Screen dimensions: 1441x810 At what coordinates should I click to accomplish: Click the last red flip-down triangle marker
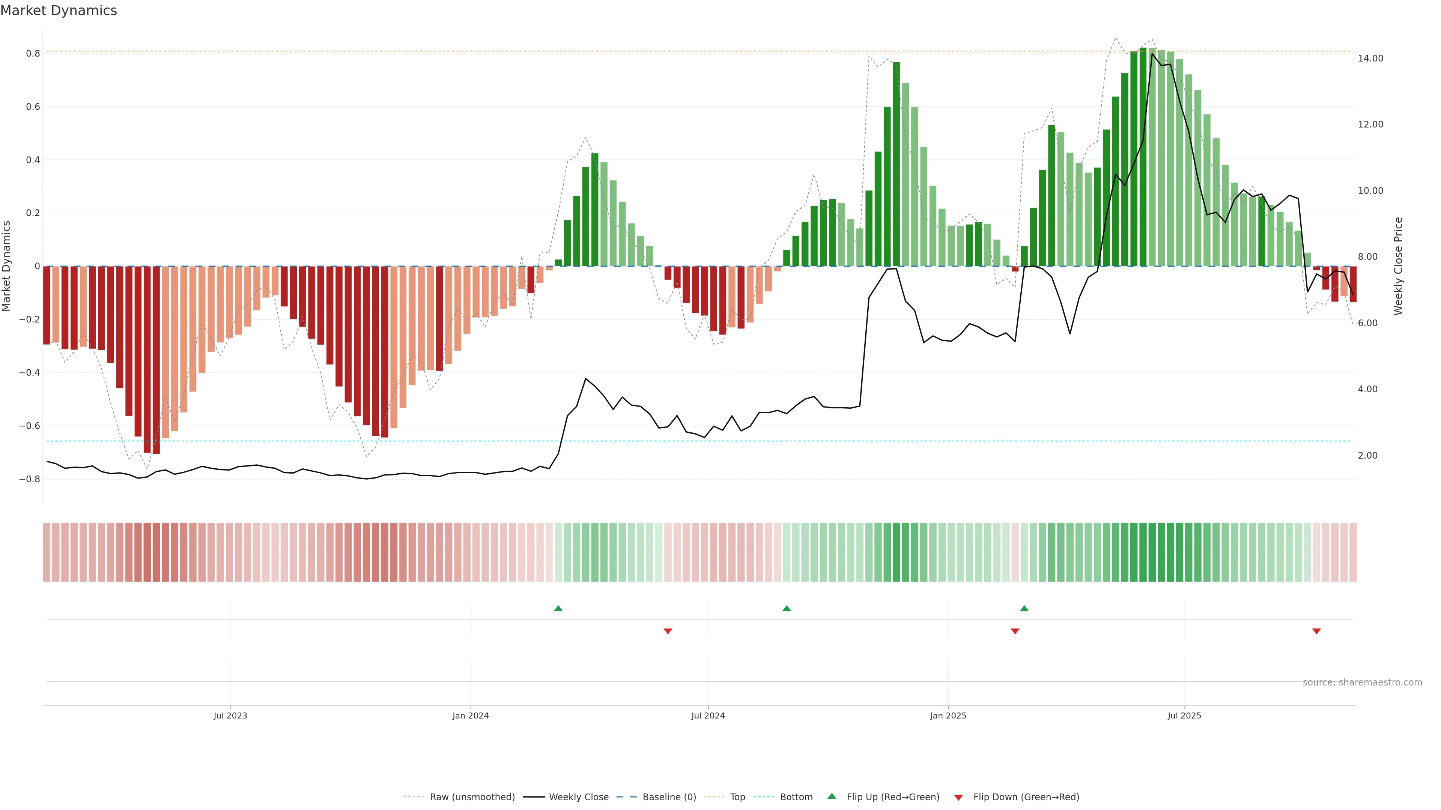pos(1316,631)
